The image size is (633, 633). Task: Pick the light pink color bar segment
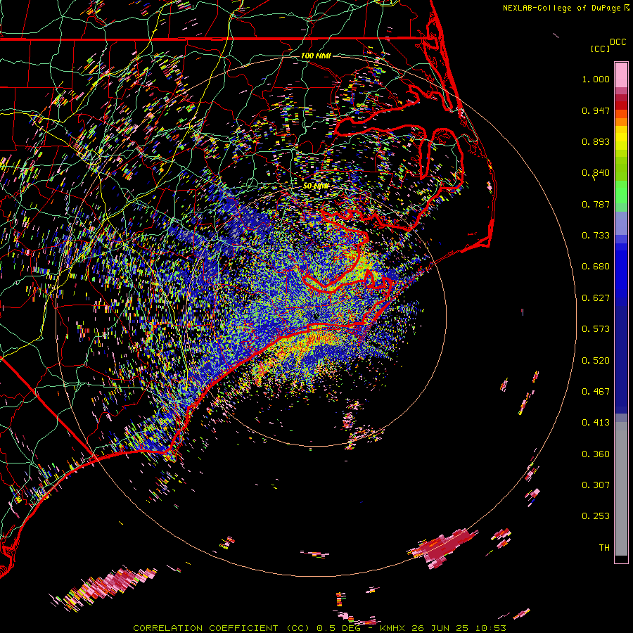(x=621, y=75)
